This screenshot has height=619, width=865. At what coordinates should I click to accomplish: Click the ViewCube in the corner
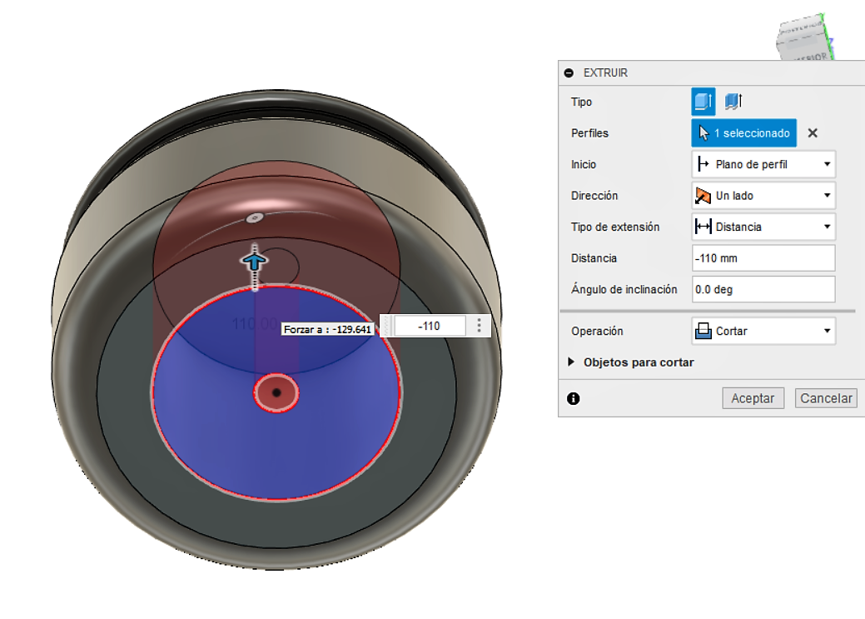804,37
